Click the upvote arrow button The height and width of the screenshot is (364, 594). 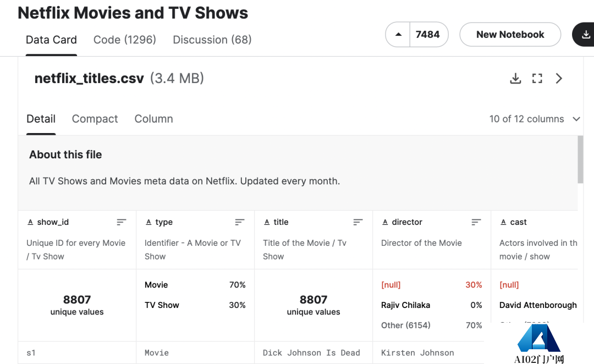tap(398, 35)
